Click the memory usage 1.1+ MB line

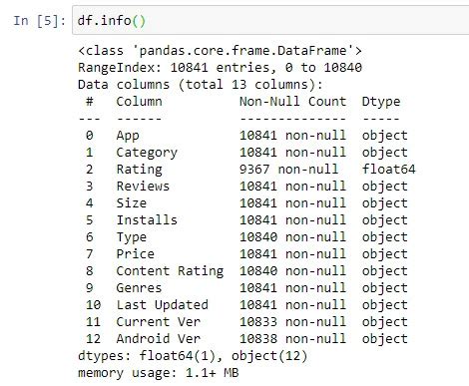point(159,373)
